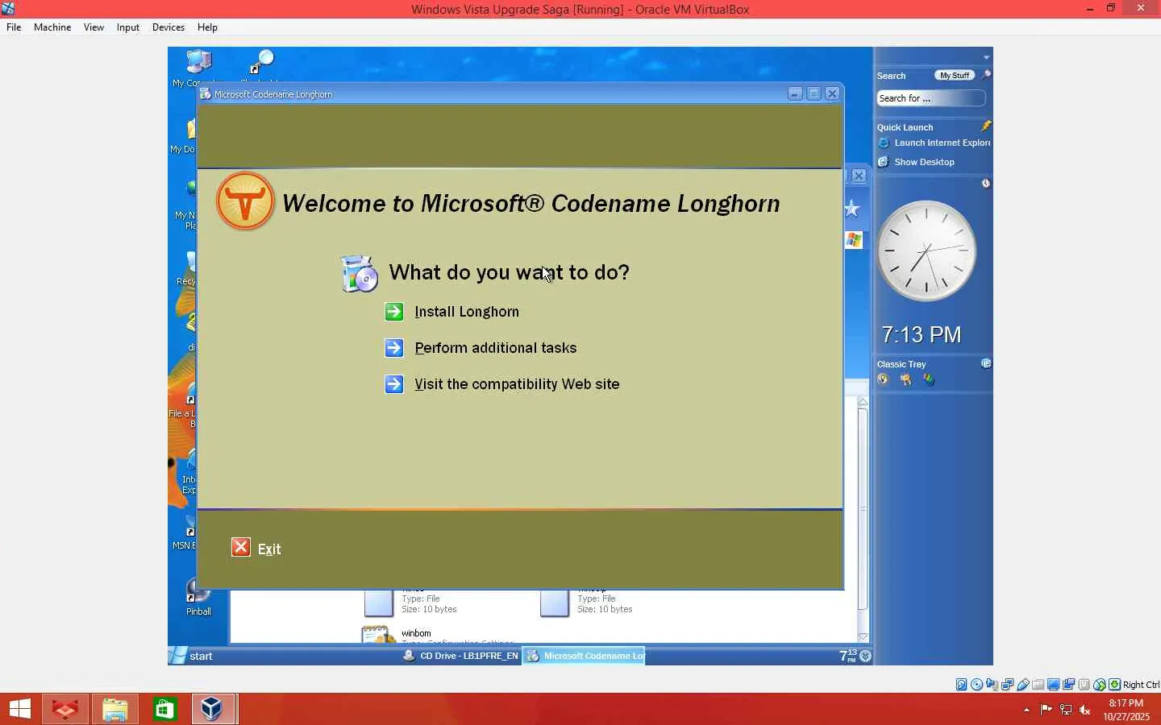Click the third Classic Tray icon
This screenshot has width=1161, height=725.
(929, 379)
